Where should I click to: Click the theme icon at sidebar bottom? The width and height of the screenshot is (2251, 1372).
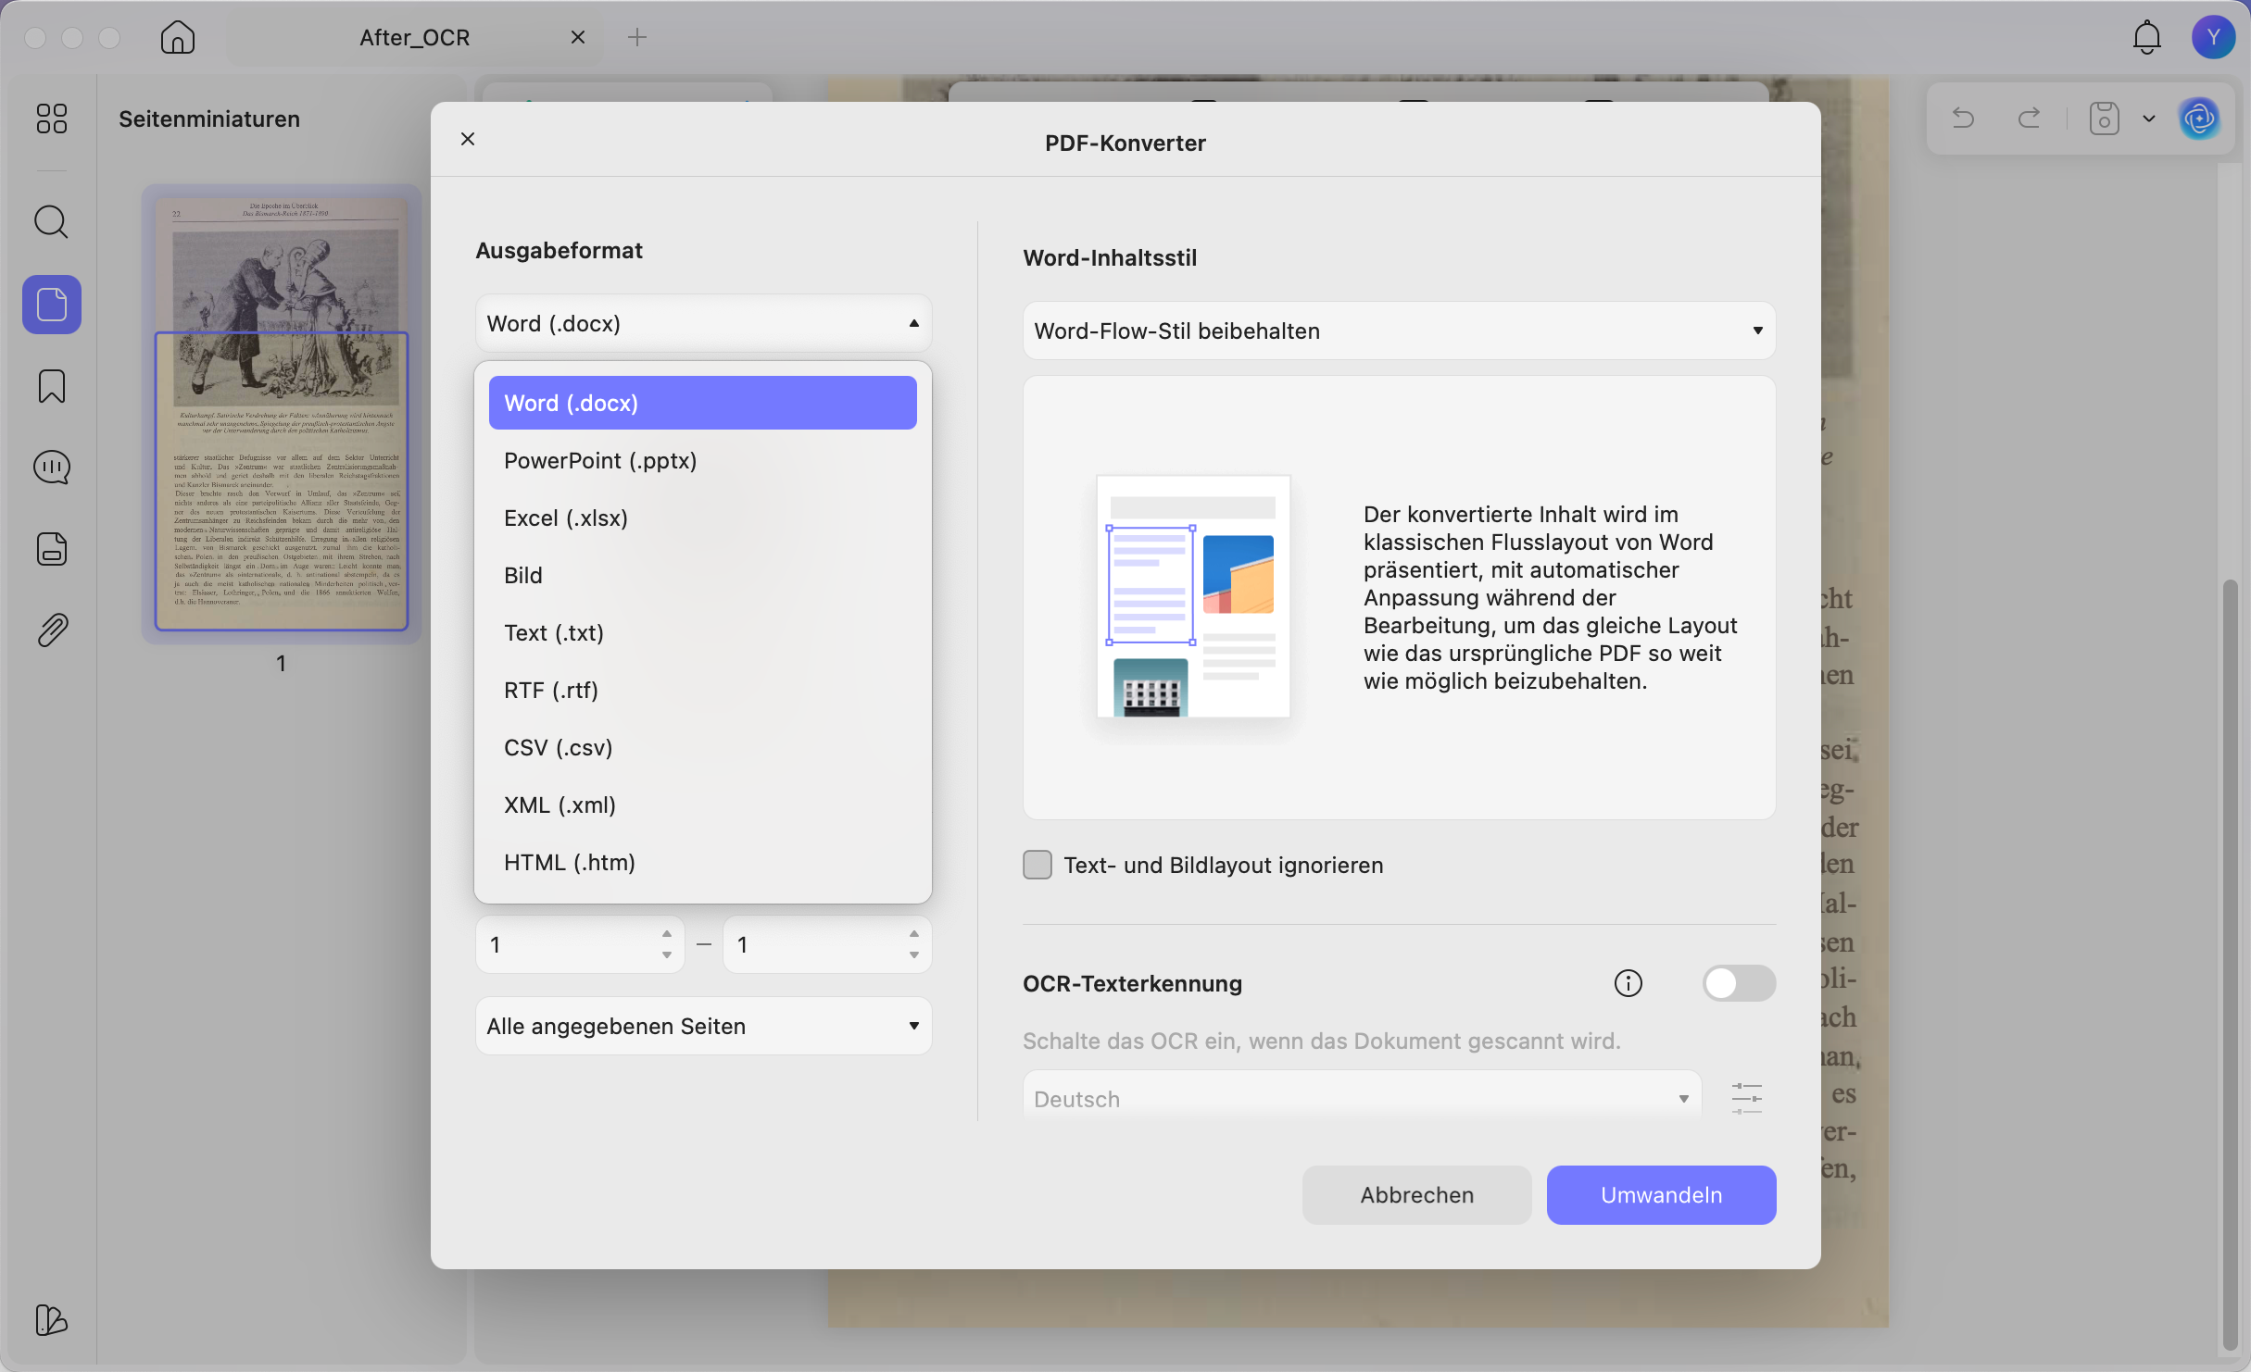click(x=52, y=1320)
